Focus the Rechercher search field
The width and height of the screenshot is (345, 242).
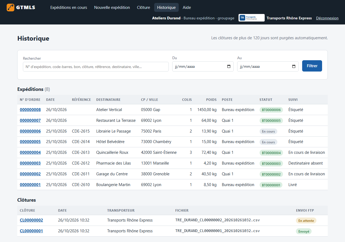(96, 67)
